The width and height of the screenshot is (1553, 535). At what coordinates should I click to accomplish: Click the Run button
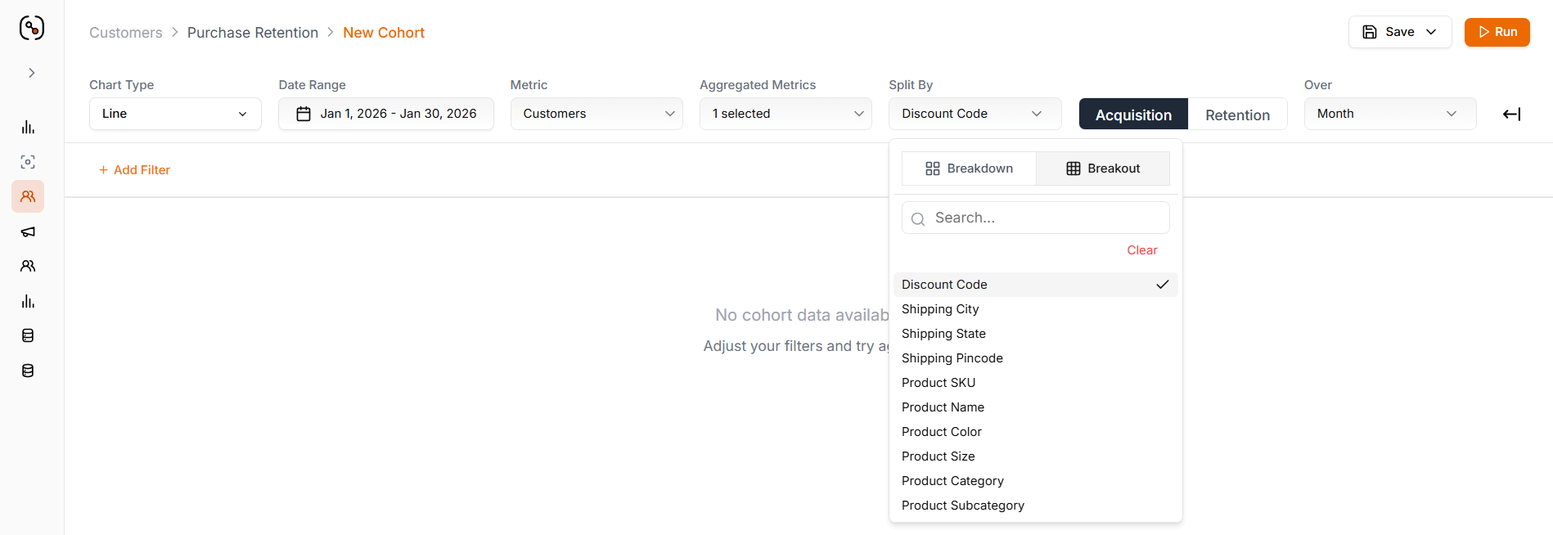[1497, 32]
